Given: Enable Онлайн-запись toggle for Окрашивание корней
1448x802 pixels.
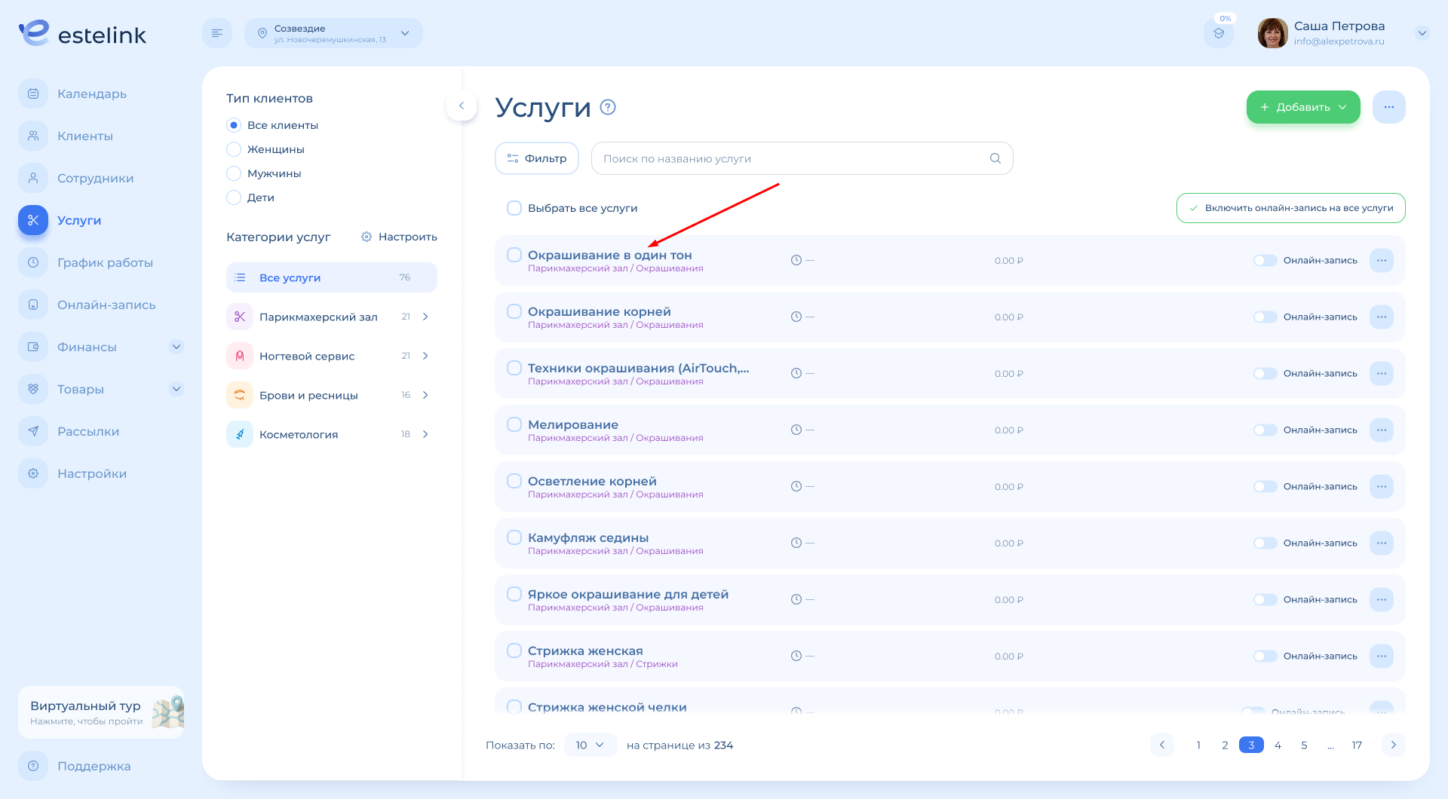Looking at the screenshot, I should [x=1265, y=317].
